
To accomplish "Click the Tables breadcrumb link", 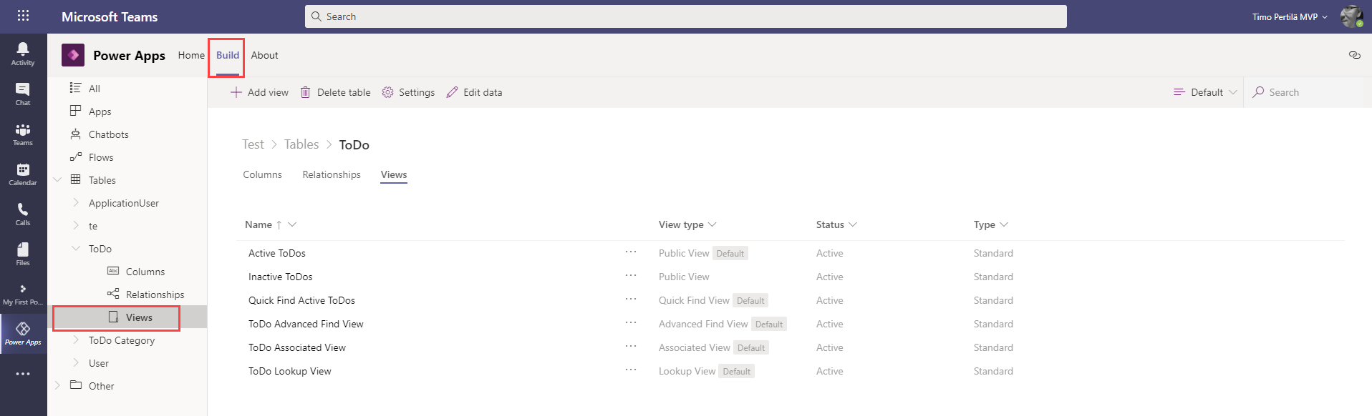I will [x=301, y=144].
